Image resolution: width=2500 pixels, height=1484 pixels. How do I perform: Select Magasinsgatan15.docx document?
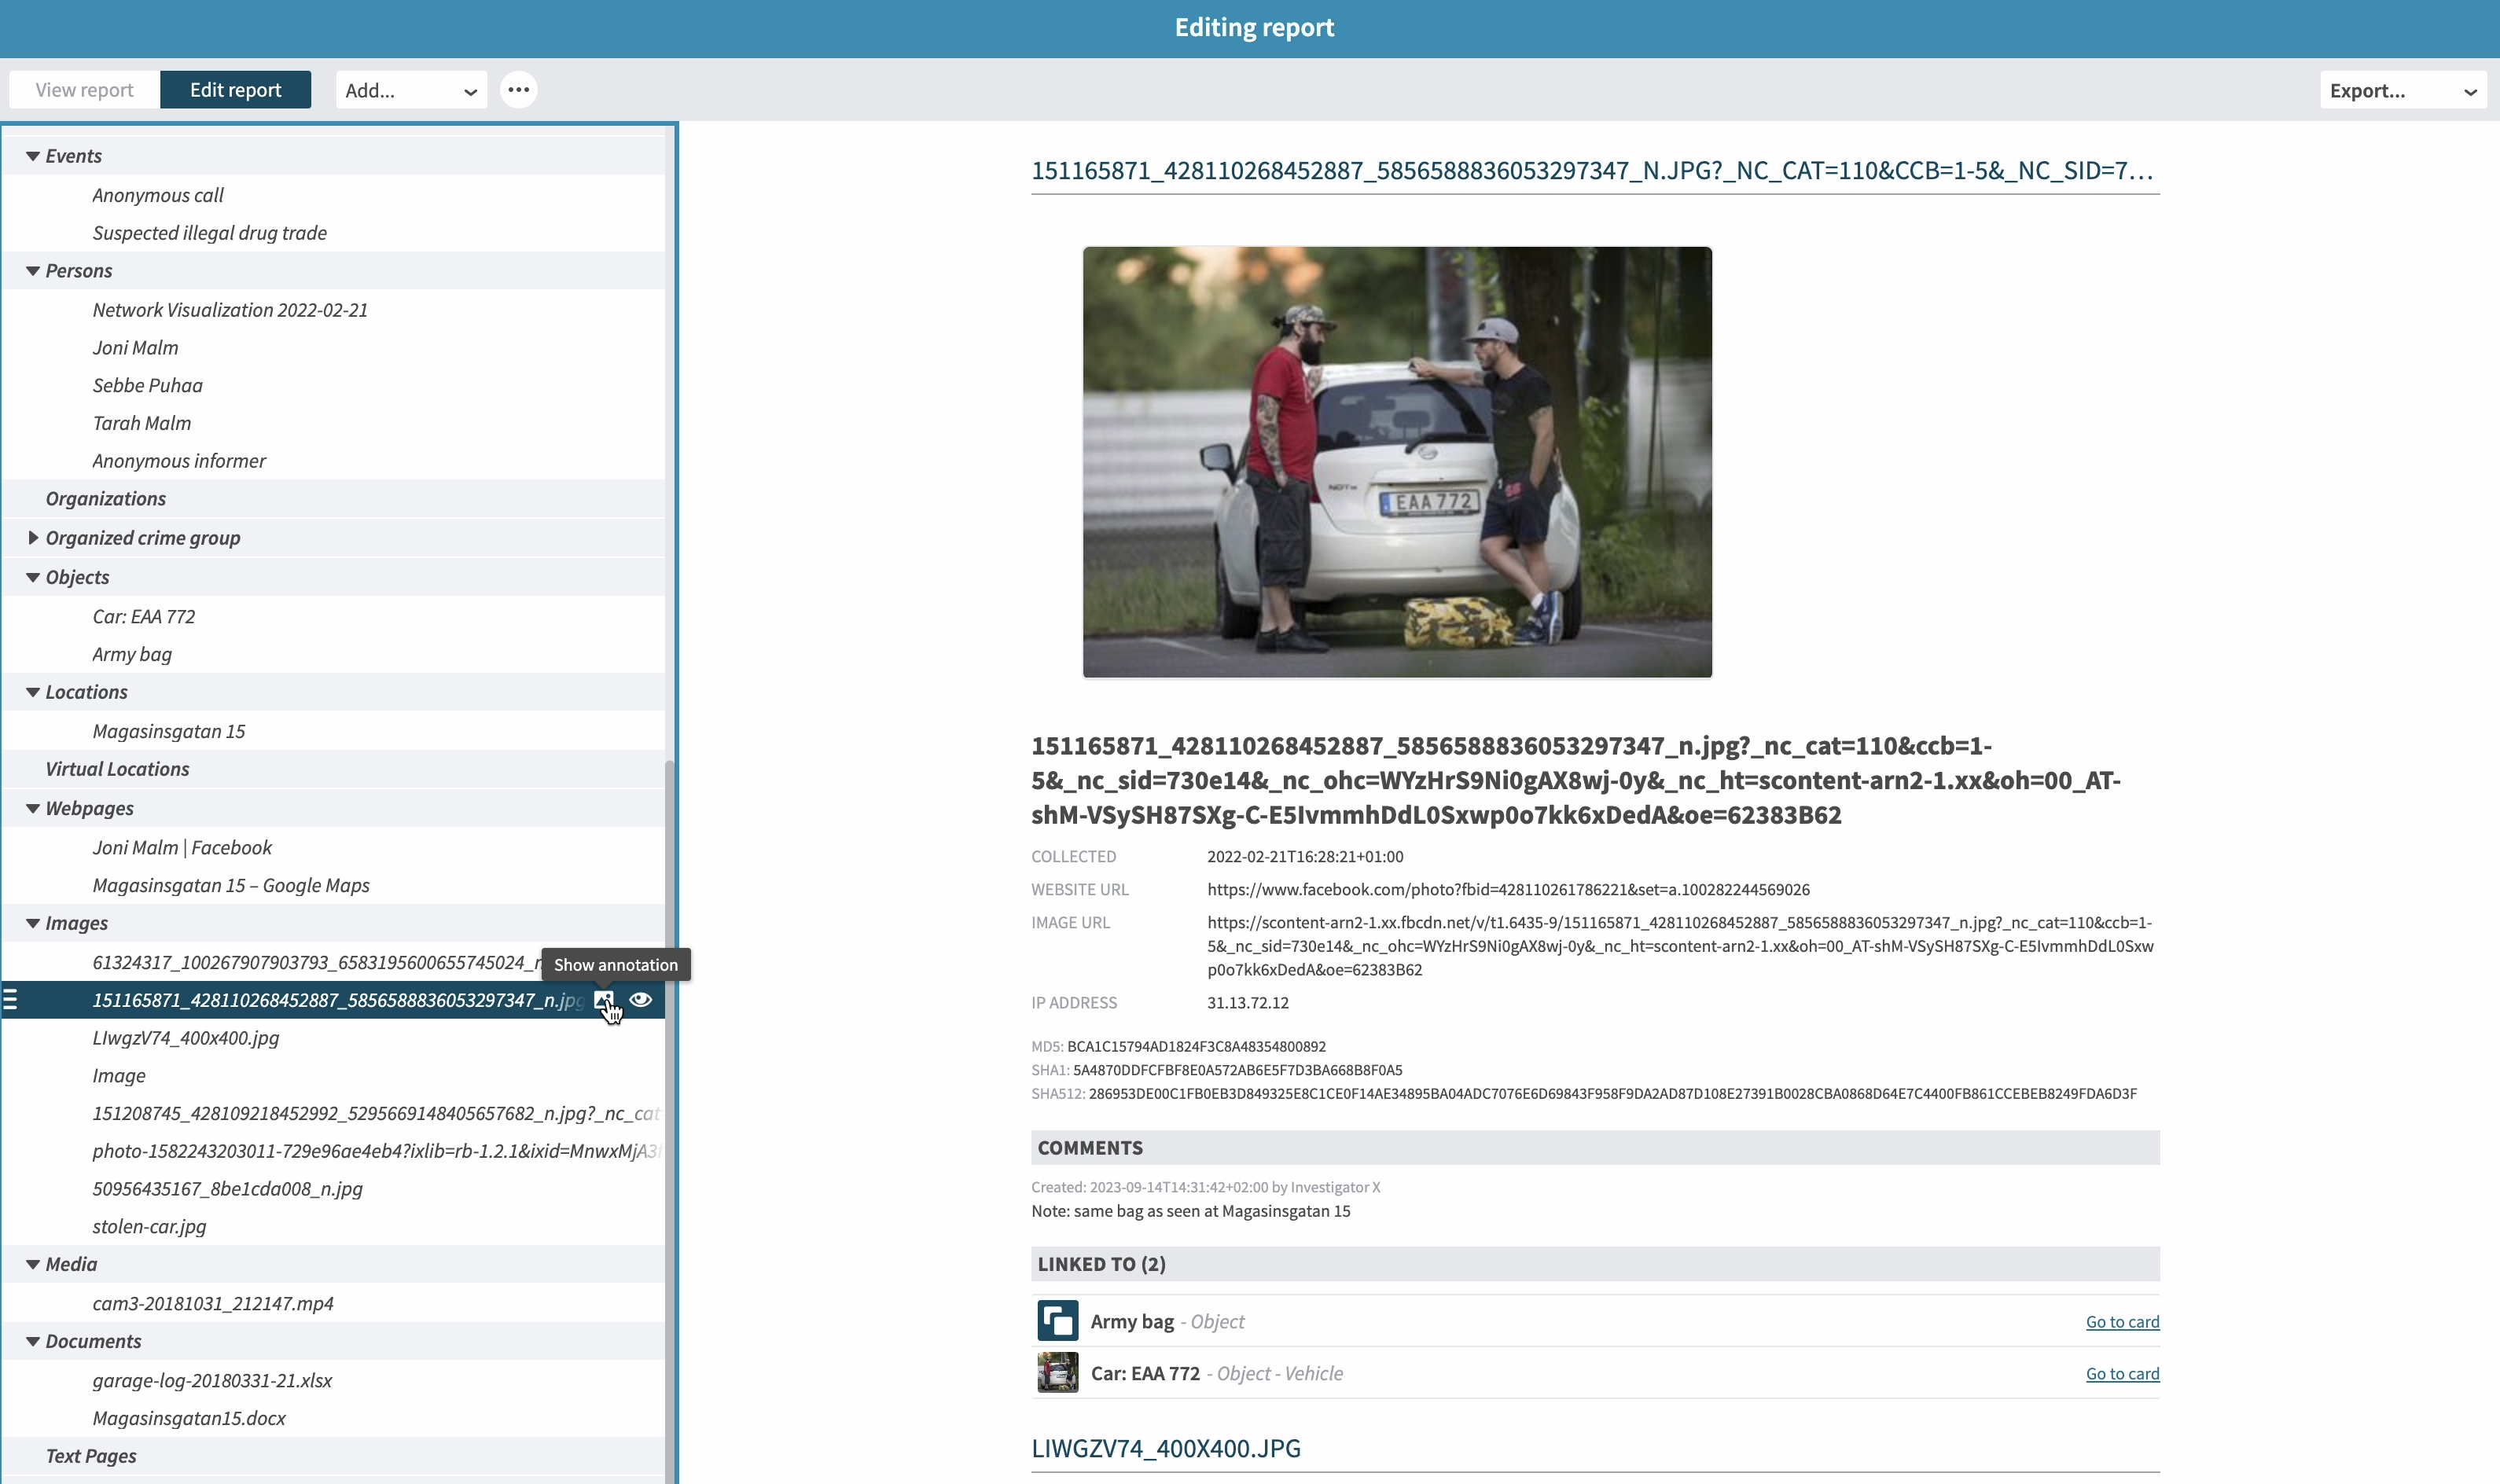tap(189, 1419)
